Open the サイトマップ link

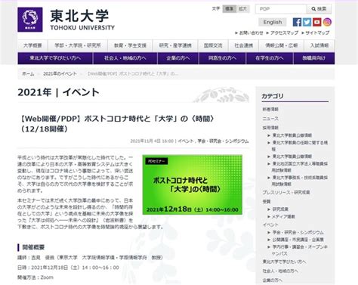[317, 33]
